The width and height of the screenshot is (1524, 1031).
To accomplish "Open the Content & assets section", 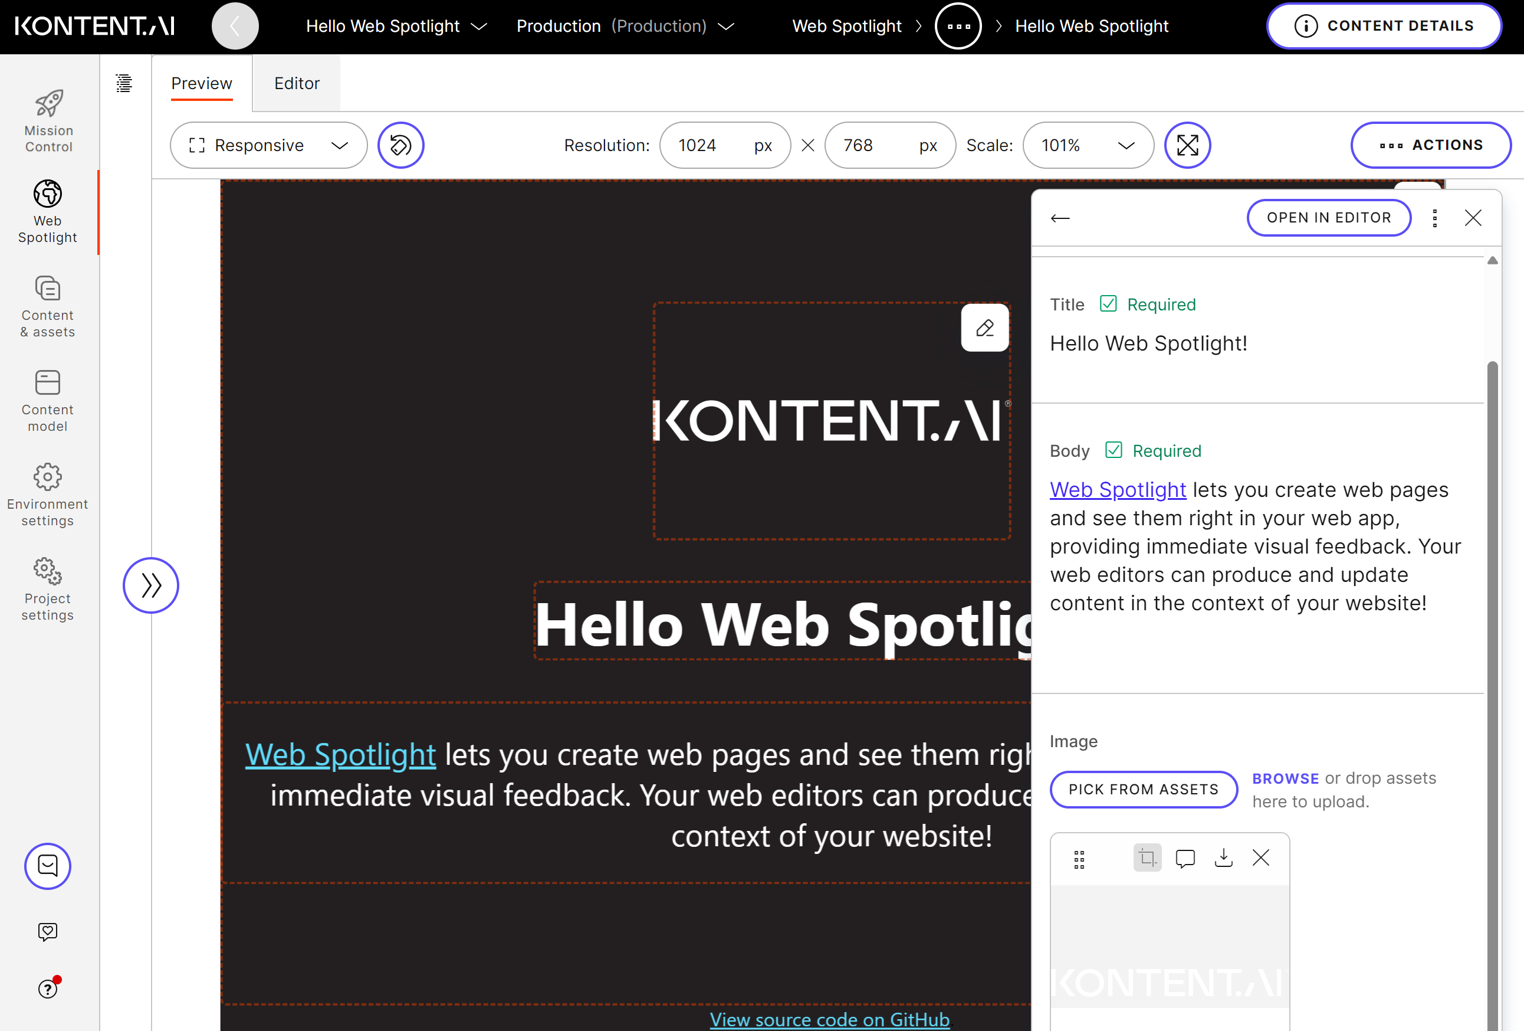I will tap(47, 307).
